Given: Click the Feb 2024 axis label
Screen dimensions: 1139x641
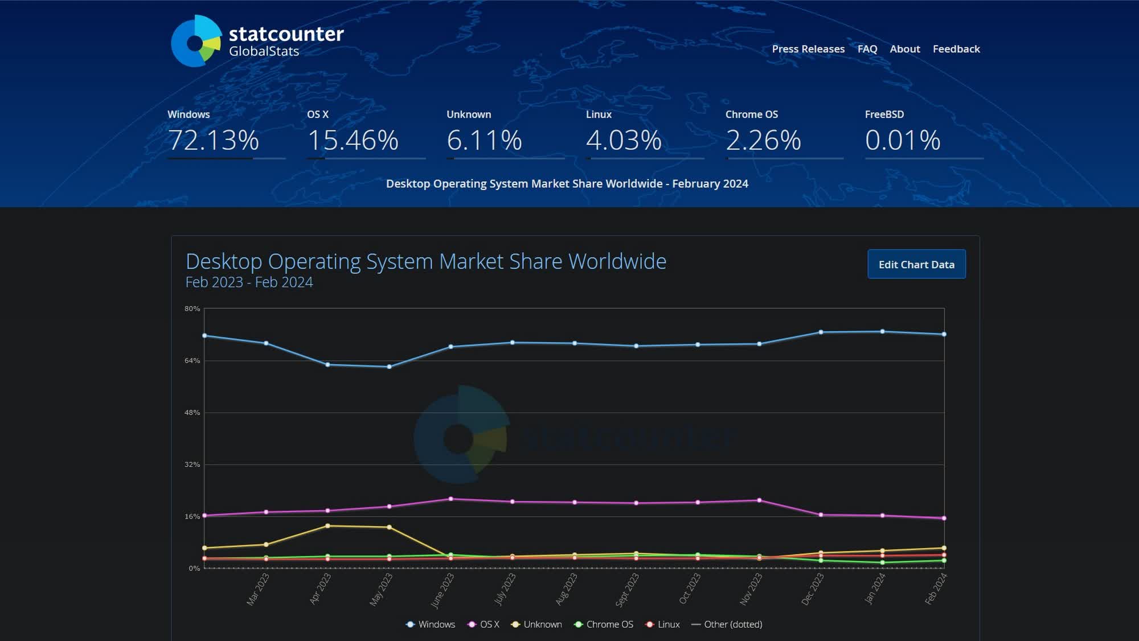Looking at the screenshot, I should click(936, 589).
